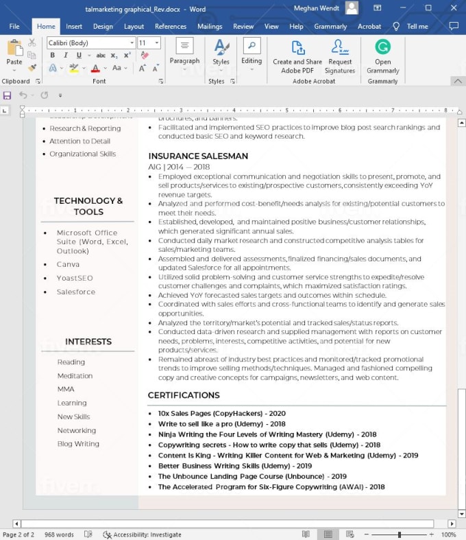The image size is (466, 540).
Task: Click vertical scrollbar down arrow
Action: tap(462, 514)
